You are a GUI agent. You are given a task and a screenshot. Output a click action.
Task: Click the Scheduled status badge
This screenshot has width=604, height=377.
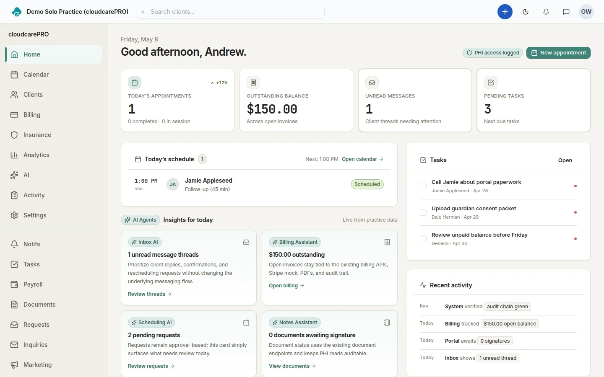tap(367, 184)
